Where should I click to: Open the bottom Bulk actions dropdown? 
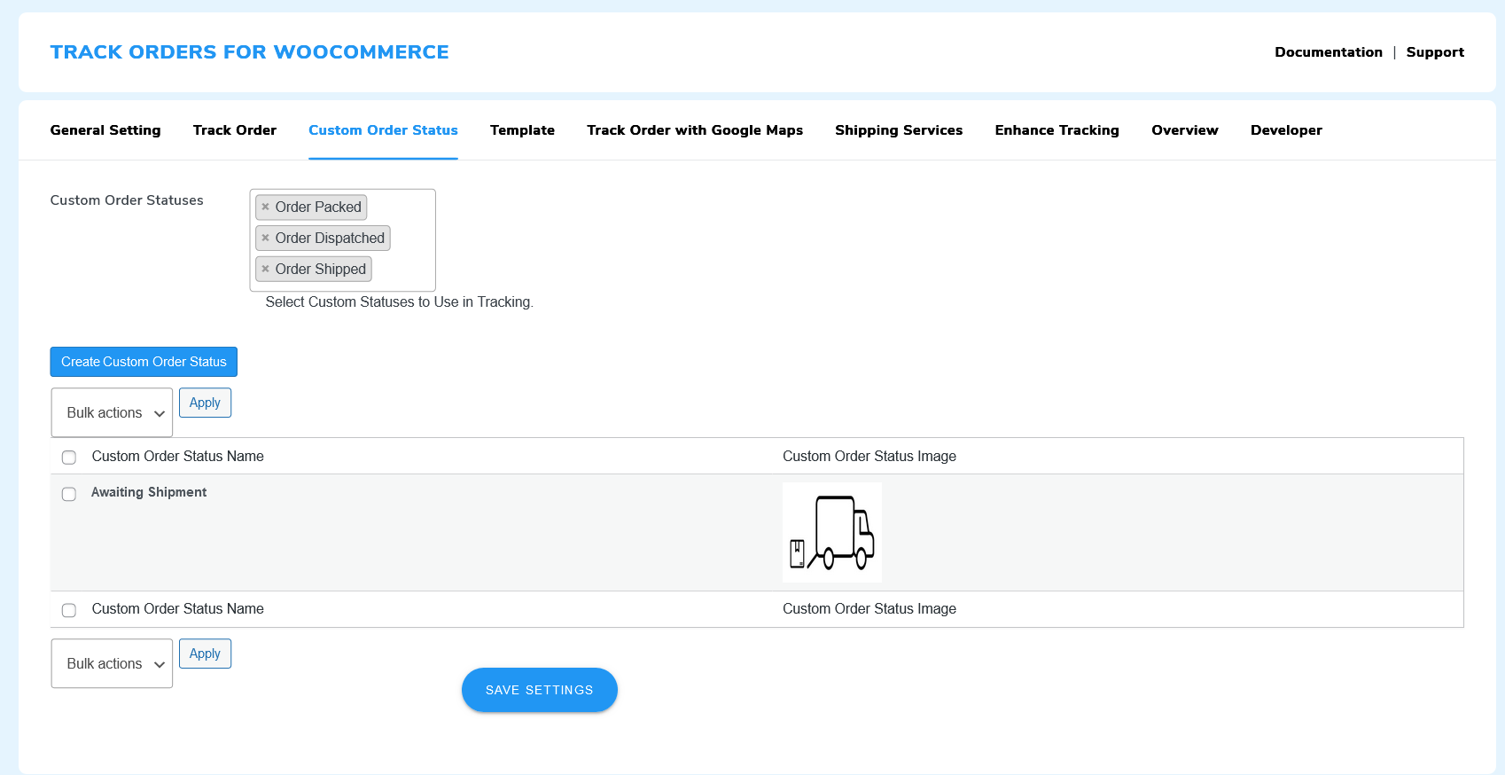pos(112,663)
